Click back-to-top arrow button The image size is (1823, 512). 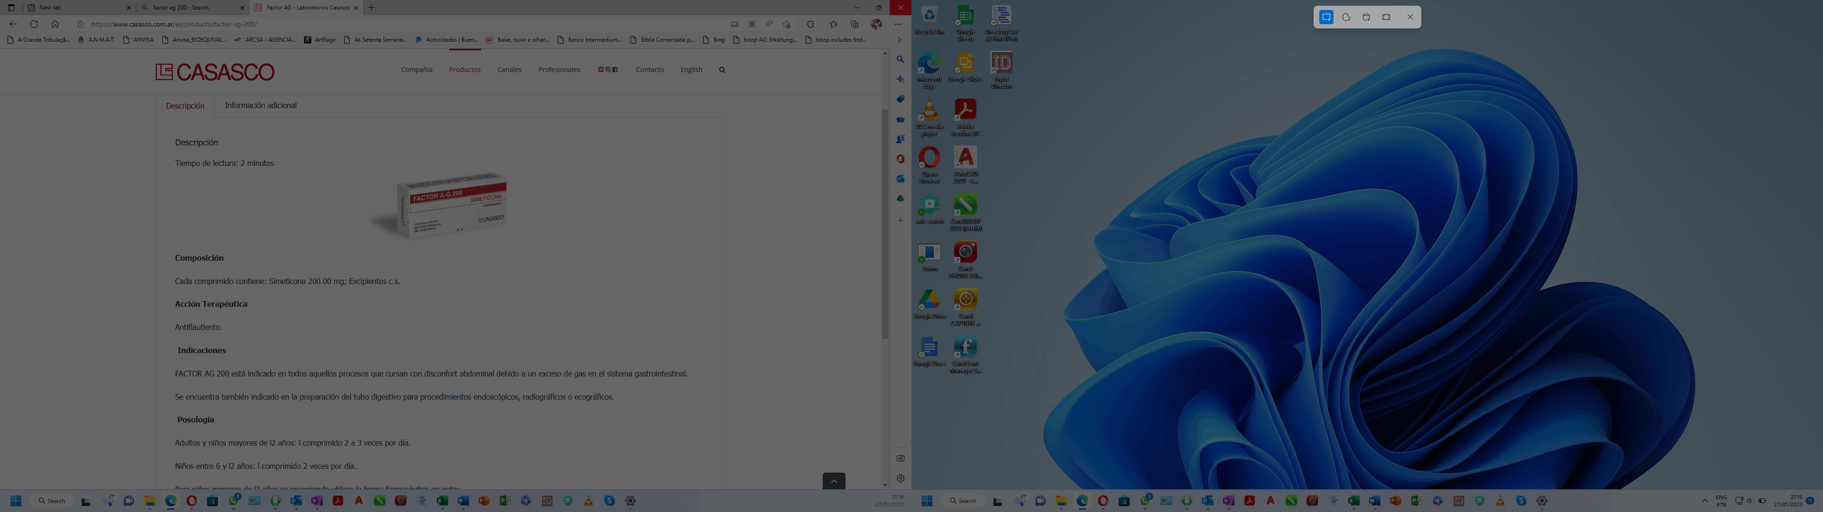point(834,481)
